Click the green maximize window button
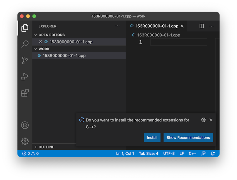Viewport: 237px width, 180px height. pyautogui.click(x=34, y=16)
